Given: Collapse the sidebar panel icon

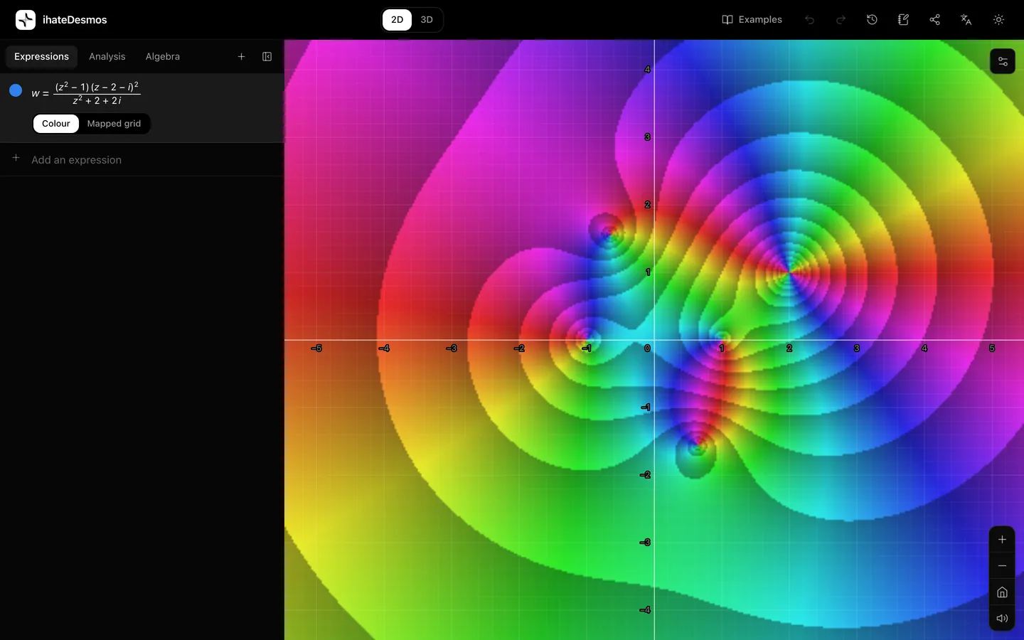Looking at the screenshot, I should click(x=267, y=57).
